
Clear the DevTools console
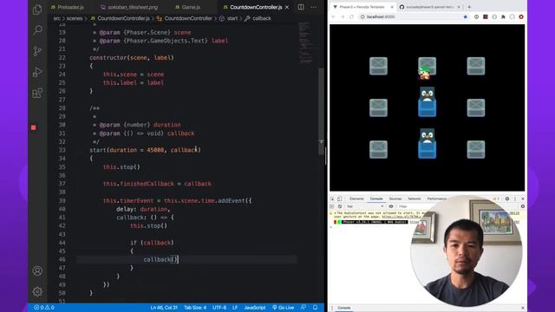pos(340,206)
